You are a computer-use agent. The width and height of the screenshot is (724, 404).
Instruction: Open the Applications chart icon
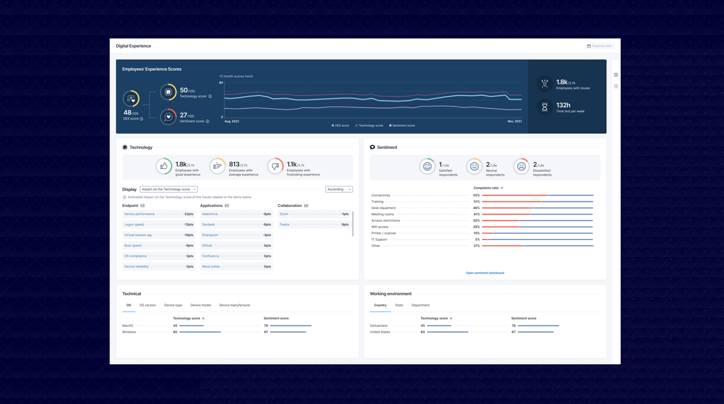click(x=227, y=206)
